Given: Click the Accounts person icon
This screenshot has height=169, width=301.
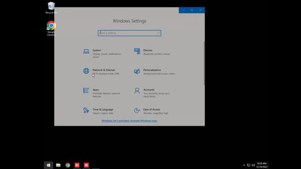Looking at the screenshot, I should point(137,91).
